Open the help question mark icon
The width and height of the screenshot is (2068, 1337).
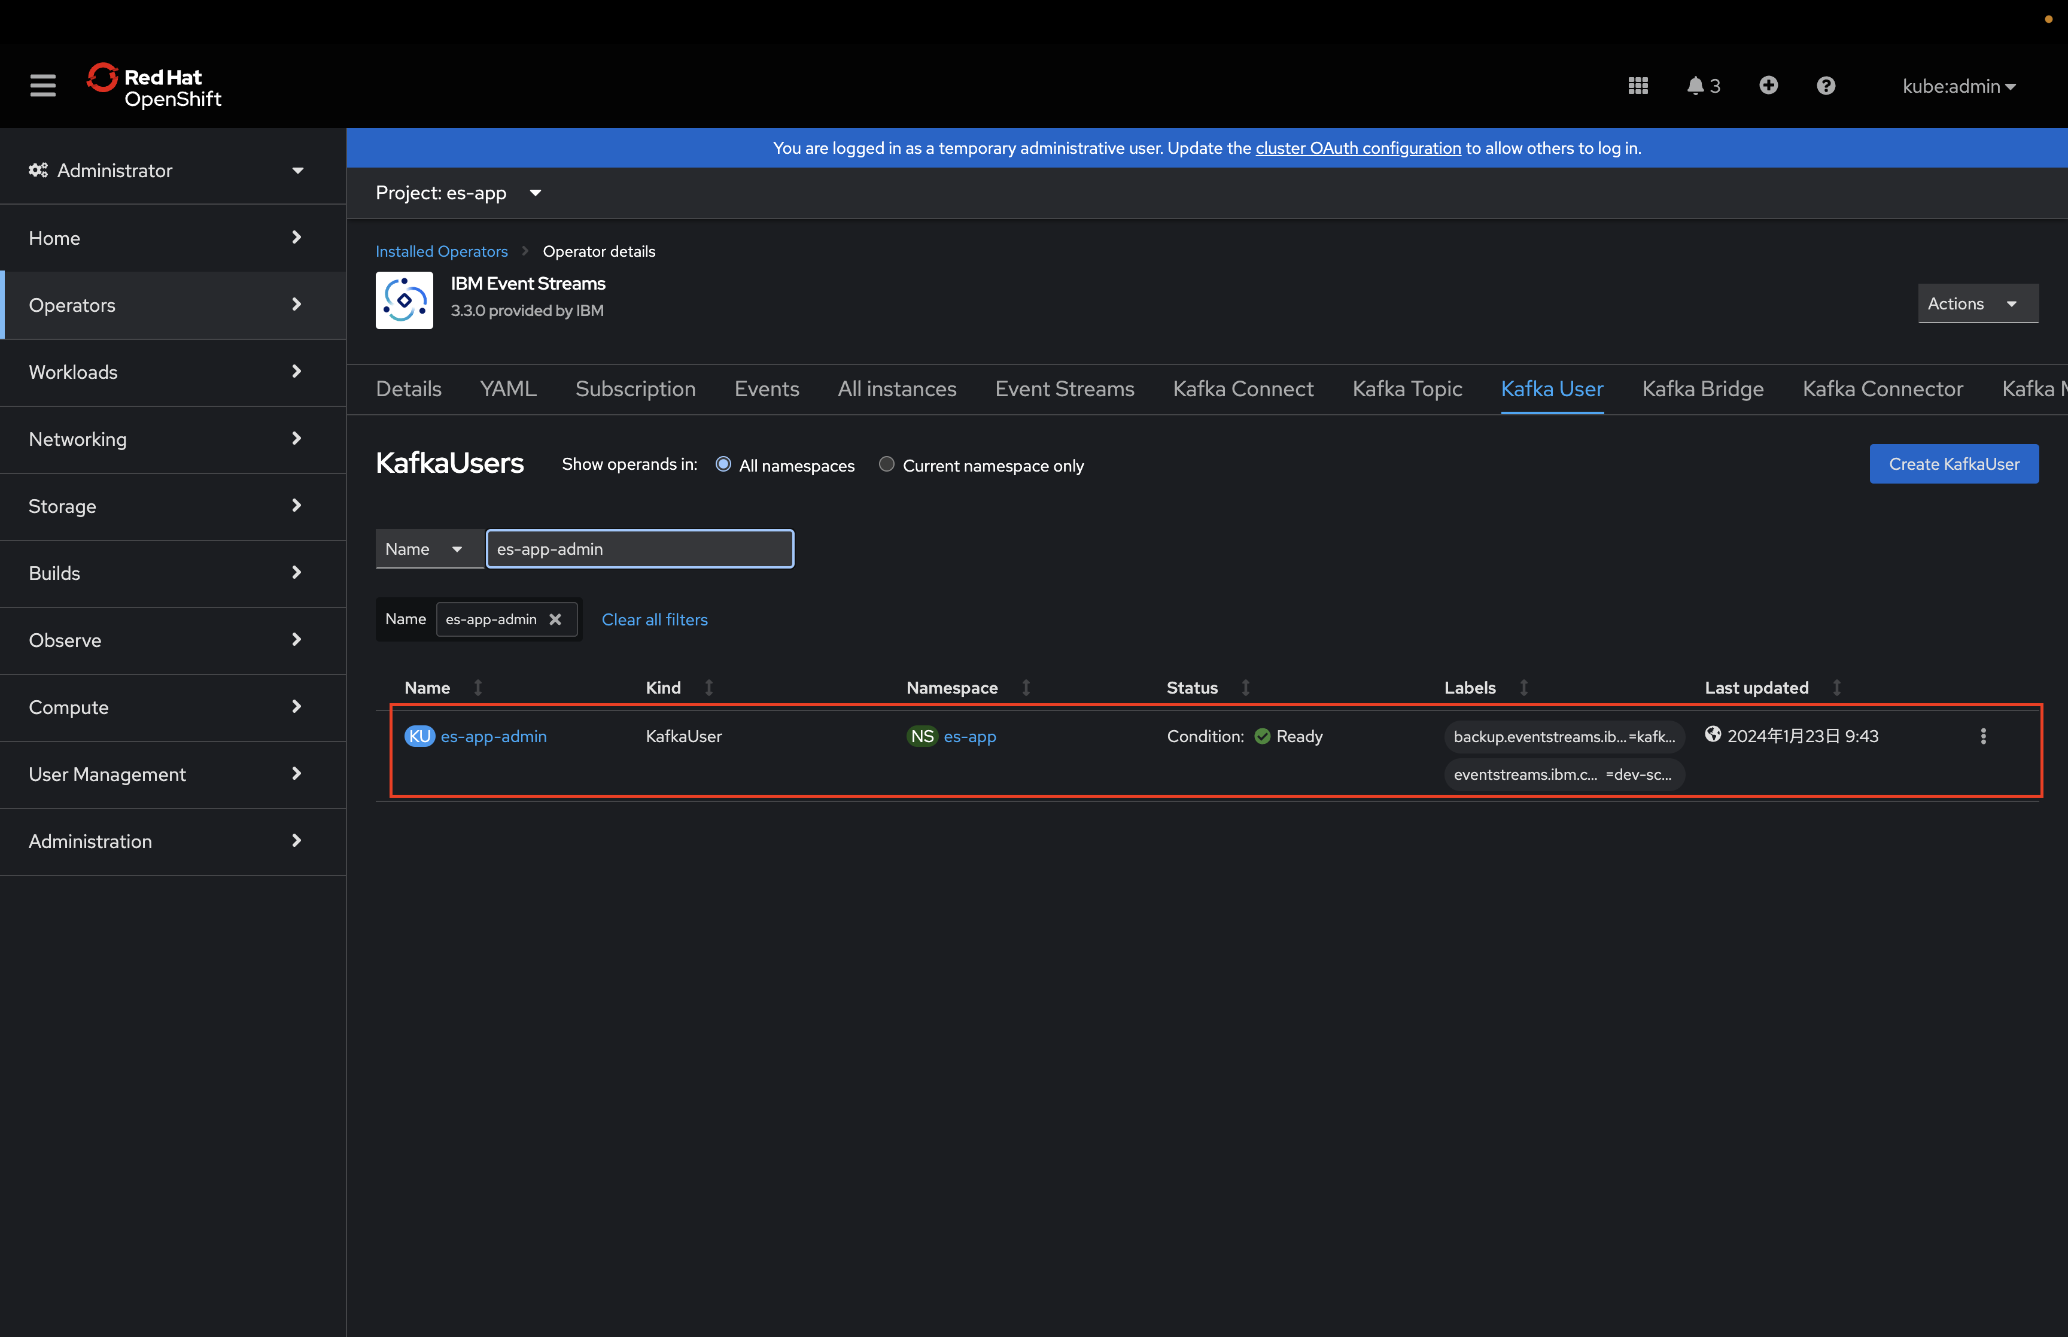pyautogui.click(x=1825, y=85)
